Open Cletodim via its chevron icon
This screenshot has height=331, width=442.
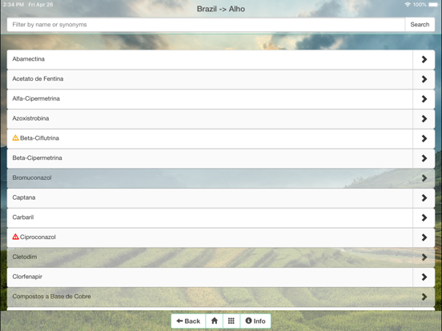click(x=424, y=257)
